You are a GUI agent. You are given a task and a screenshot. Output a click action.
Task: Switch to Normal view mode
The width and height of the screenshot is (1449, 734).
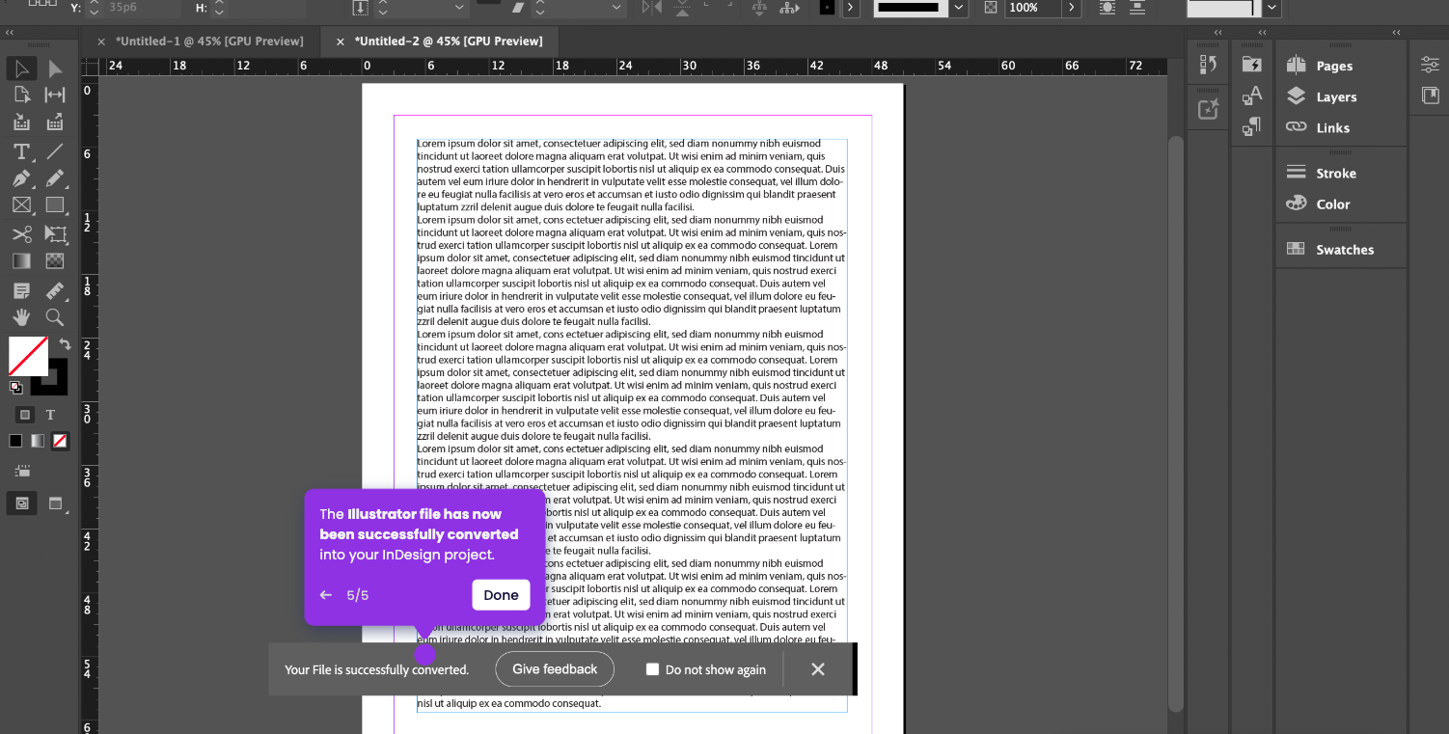[22, 503]
